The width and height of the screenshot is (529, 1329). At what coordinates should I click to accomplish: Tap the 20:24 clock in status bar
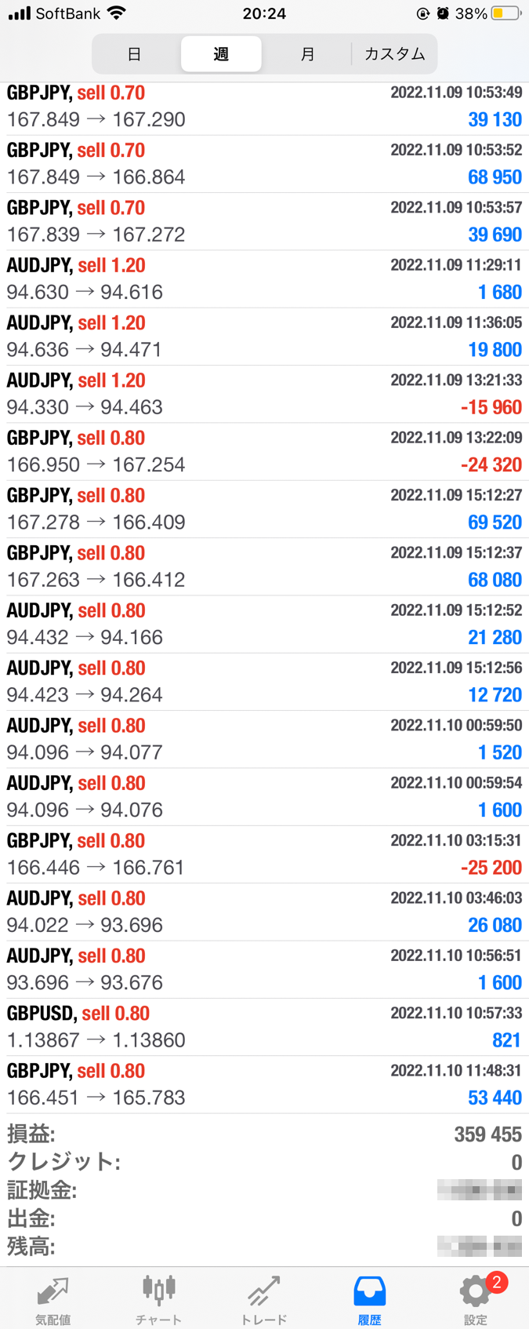click(264, 13)
